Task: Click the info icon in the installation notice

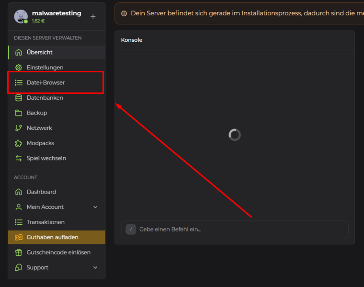Action: (124, 13)
